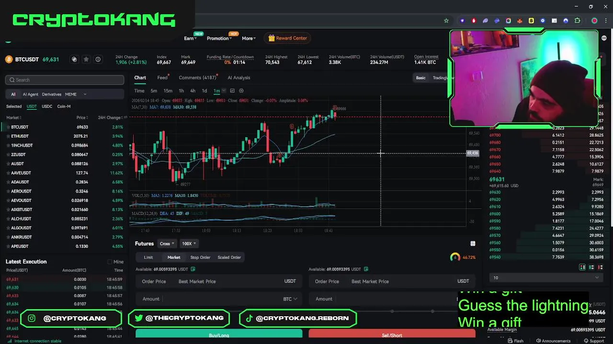Switch to the Feed tab
The width and height of the screenshot is (613, 344).
pos(162,78)
